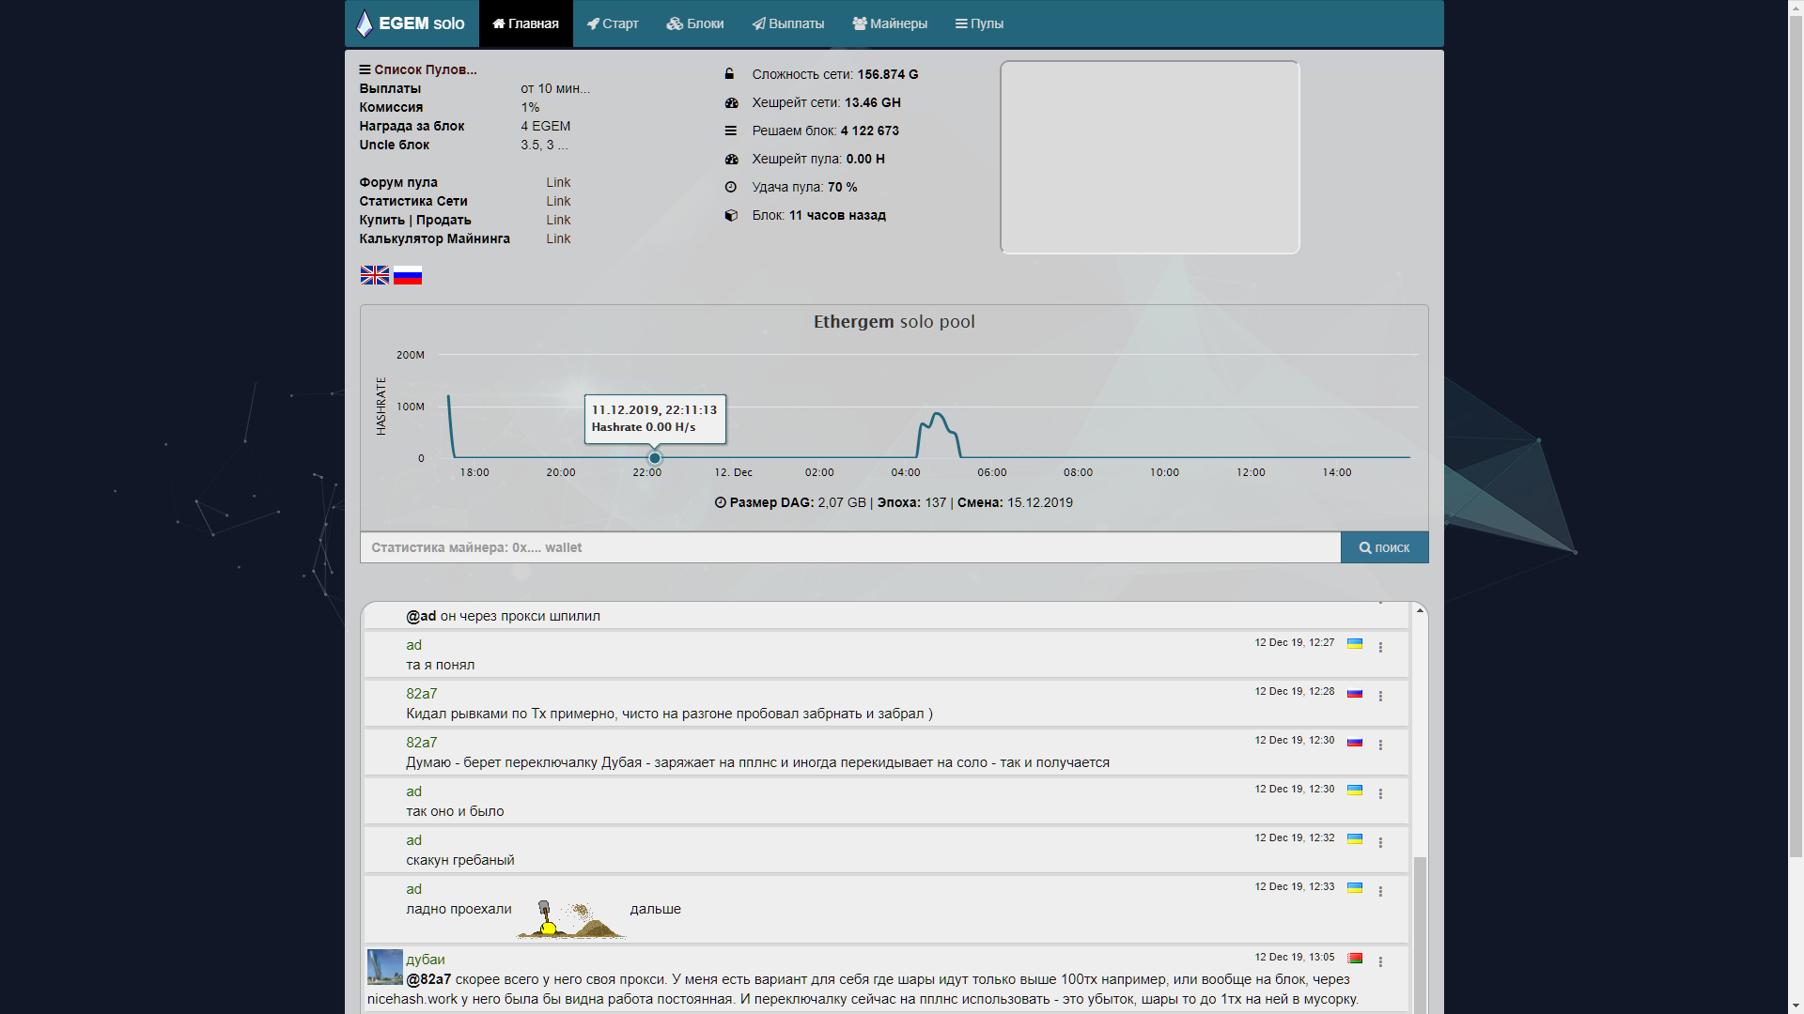Click дубаи's avatar thumbnail
This screenshot has width=1804, height=1014.
click(384, 967)
